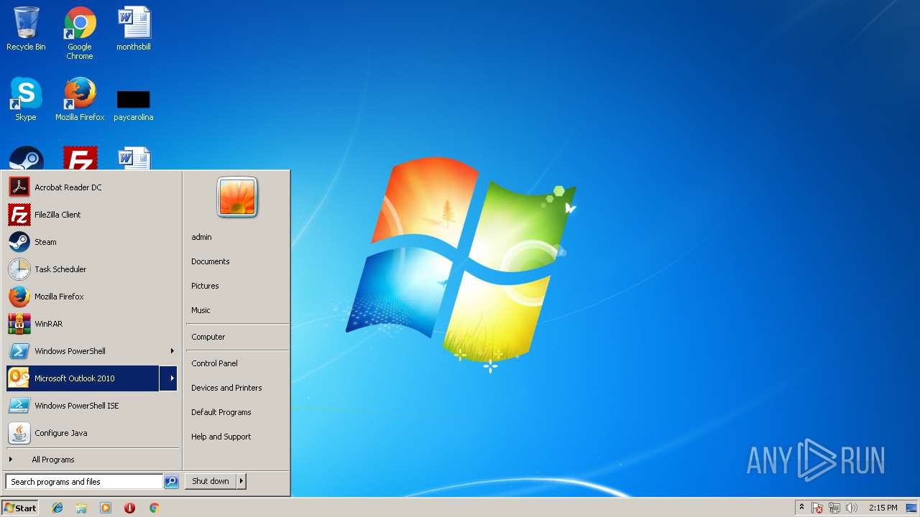Expand the Windows PowerShell jump list arrow

coord(172,351)
